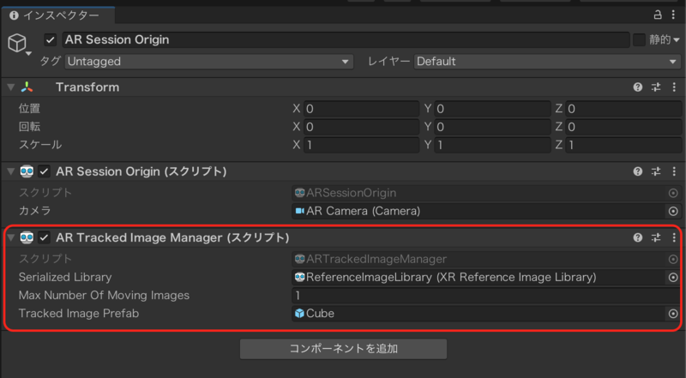The image size is (686, 378).
Task: Lock the Inspector panel
Action: pos(658,15)
